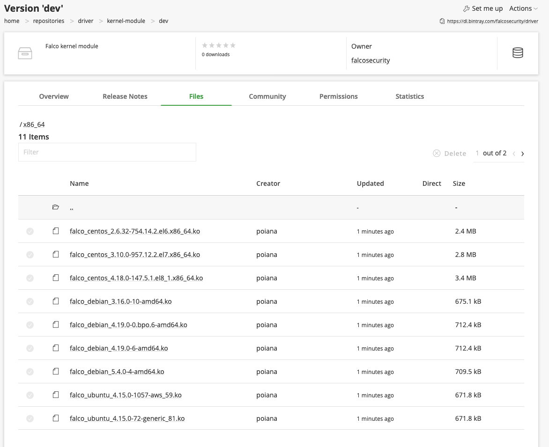The height and width of the screenshot is (447, 549).
Task: Open falco_debian_4.19.0-6-amd64.ko file link
Action: point(119,348)
